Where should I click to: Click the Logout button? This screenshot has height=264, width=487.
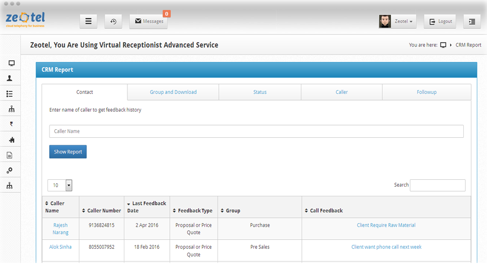(x=440, y=21)
